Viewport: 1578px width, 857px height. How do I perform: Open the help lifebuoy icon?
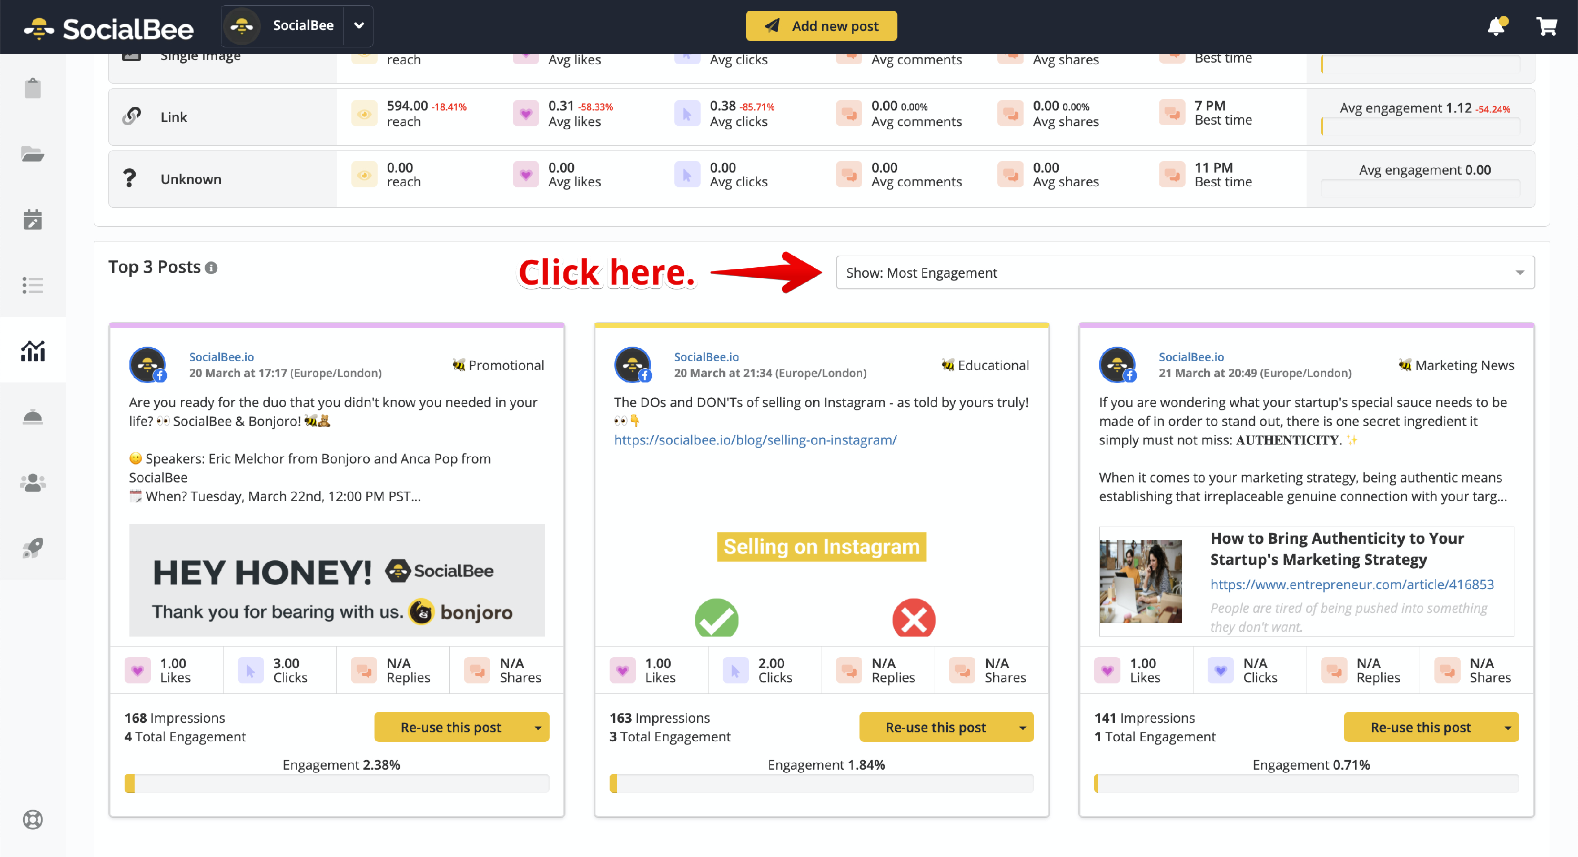(33, 820)
